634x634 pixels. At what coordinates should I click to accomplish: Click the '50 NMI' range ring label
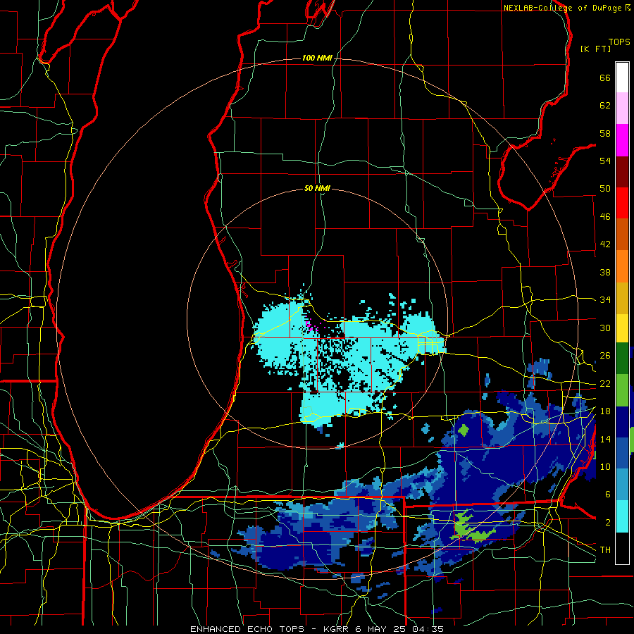(x=317, y=188)
